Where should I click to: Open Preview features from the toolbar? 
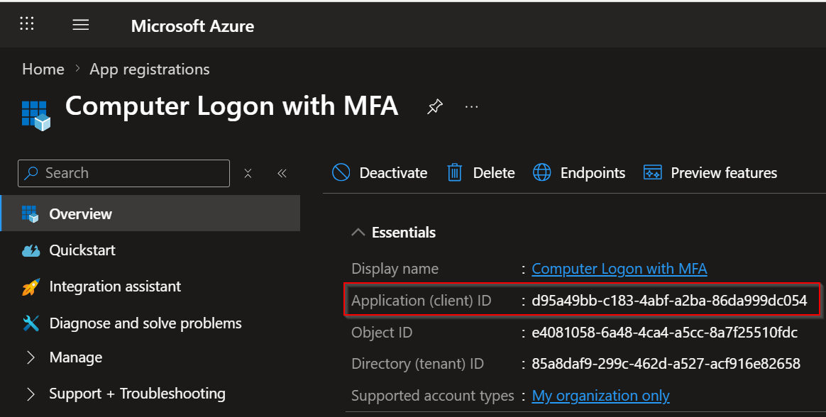point(652,172)
